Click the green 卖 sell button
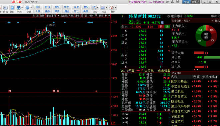 (167, 27)
